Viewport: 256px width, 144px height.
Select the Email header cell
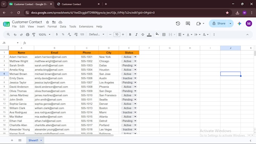click(x=54, y=53)
